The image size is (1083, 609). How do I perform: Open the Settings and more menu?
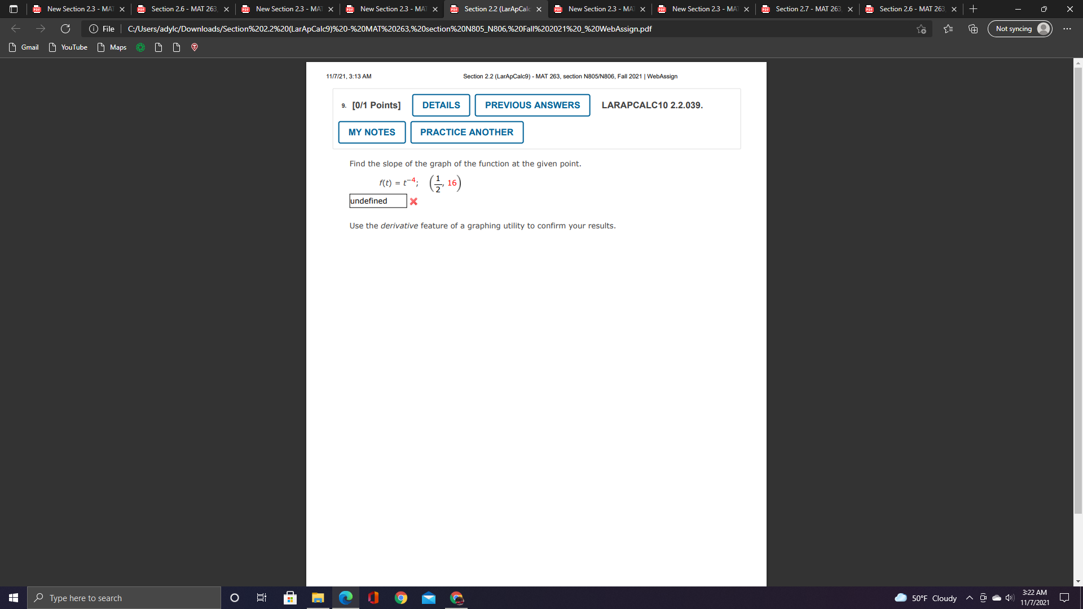(x=1067, y=28)
